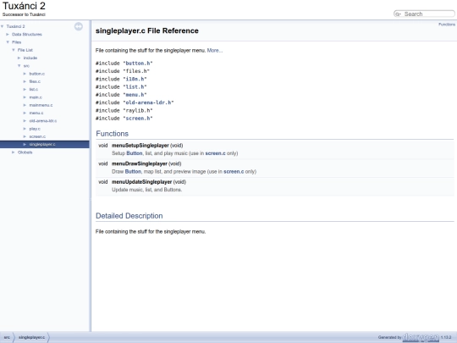Collapse the Files tree arrow
Screen dimensions: 457x343
(8, 42)
